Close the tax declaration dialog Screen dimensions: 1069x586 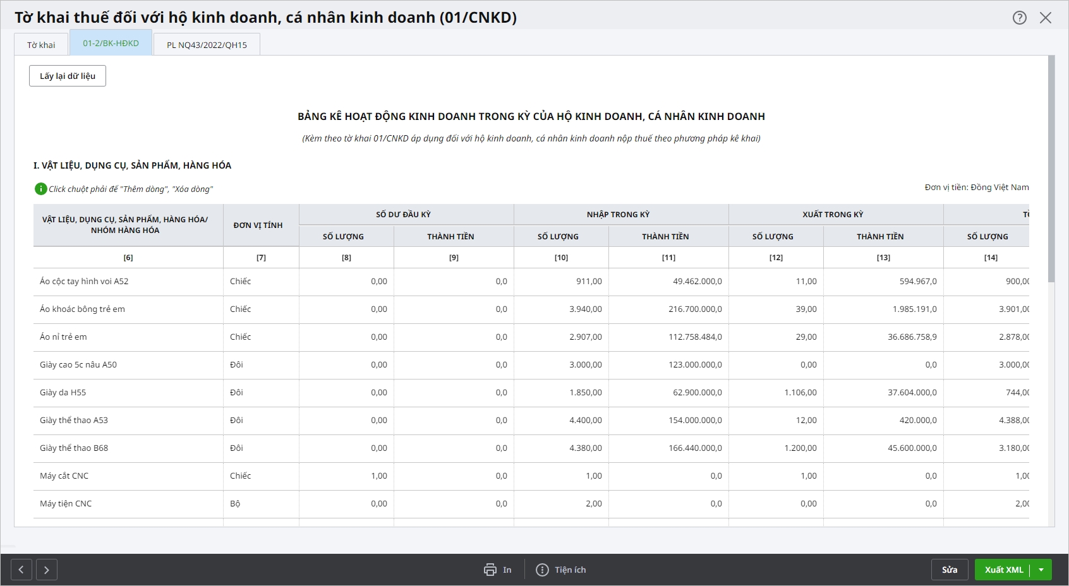click(1046, 18)
